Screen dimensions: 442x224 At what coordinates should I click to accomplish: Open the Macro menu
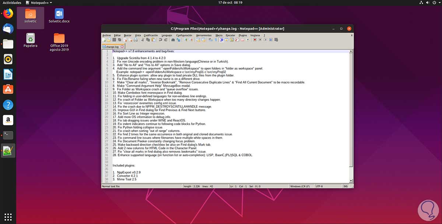coord(219,35)
